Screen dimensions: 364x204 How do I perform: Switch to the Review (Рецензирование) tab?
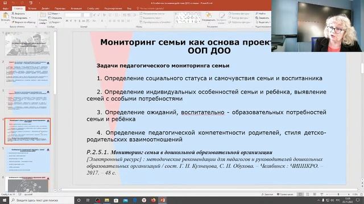[113, 8]
